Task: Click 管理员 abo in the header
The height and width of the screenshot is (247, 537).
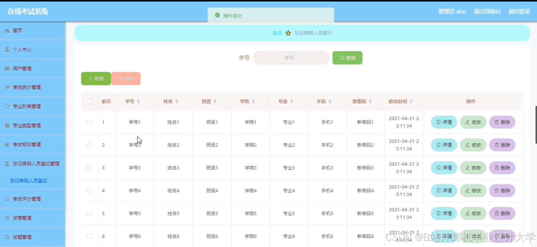Action: tap(452, 11)
